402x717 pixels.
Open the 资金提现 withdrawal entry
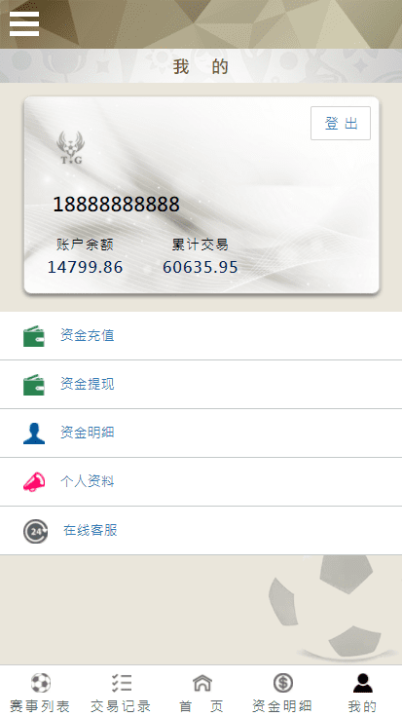pyautogui.click(x=201, y=385)
